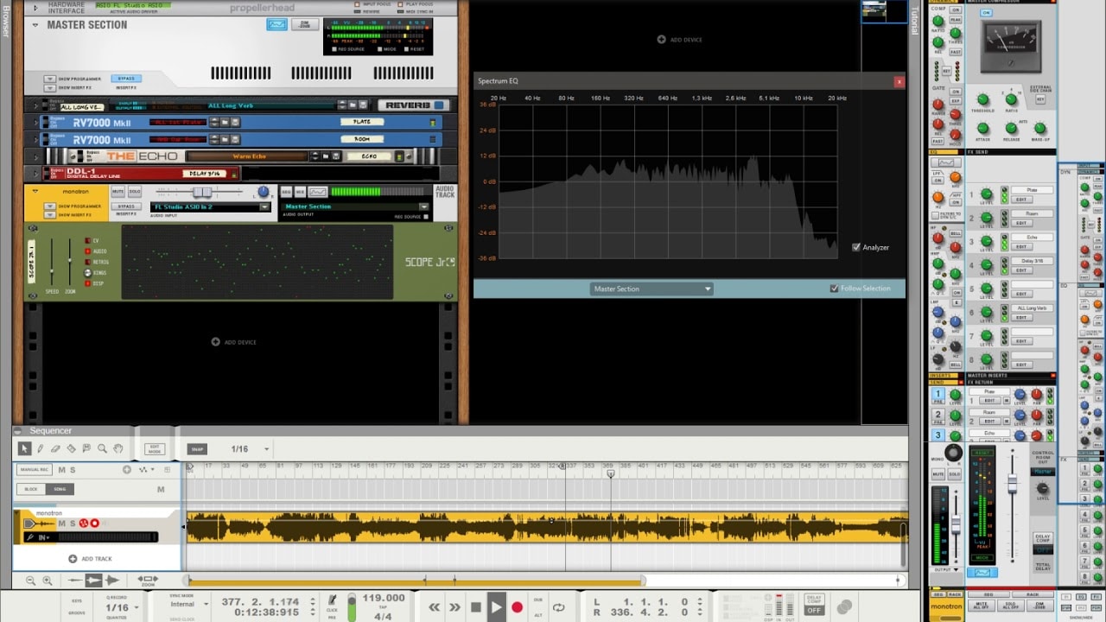Open the Master Section dropdown in Spectrum EQ

tap(652, 289)
